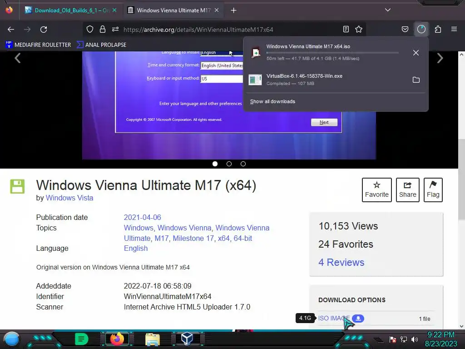The image size is (465, 349).
Task: Close the Windows Vienna Ultimate M17 tab
Action: pyautogui.click(x=217, y=10)
